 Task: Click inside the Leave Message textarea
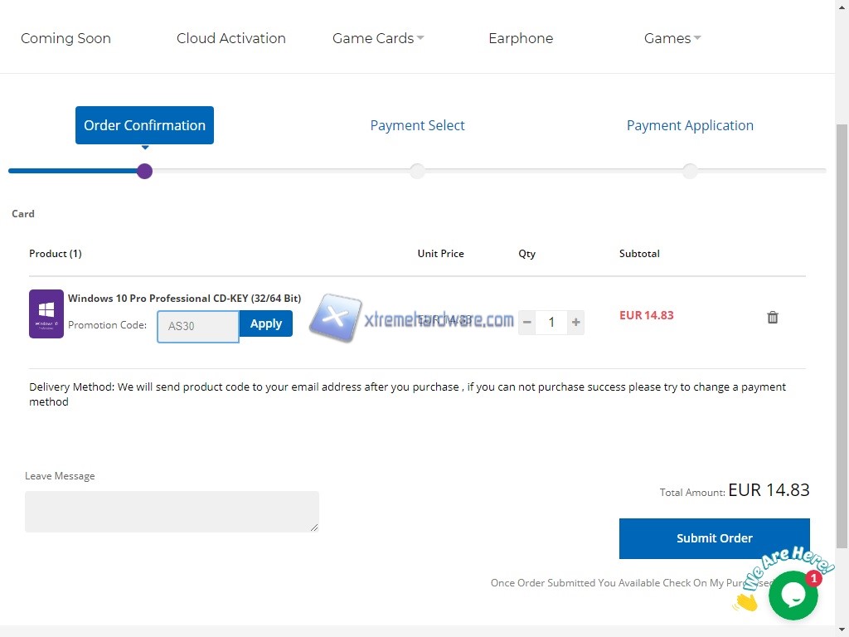172,511
